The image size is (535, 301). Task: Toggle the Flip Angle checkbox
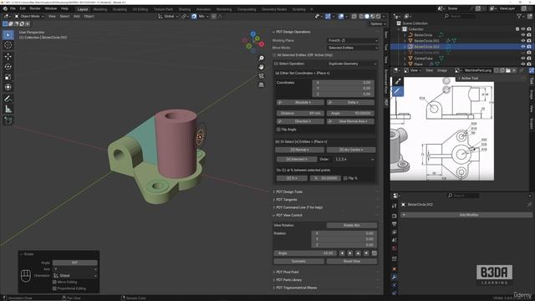click(x=278, y=130)
